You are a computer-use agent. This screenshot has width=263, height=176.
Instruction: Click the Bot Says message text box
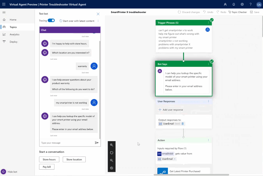coord(186,81)
